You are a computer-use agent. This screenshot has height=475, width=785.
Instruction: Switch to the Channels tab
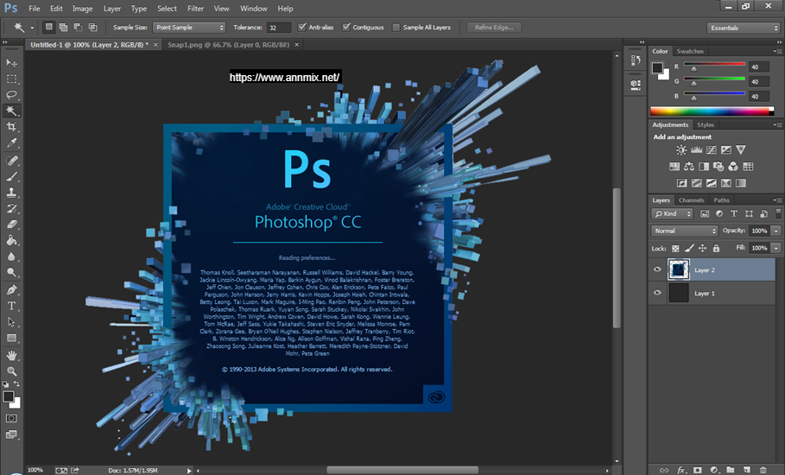(692, 199)
